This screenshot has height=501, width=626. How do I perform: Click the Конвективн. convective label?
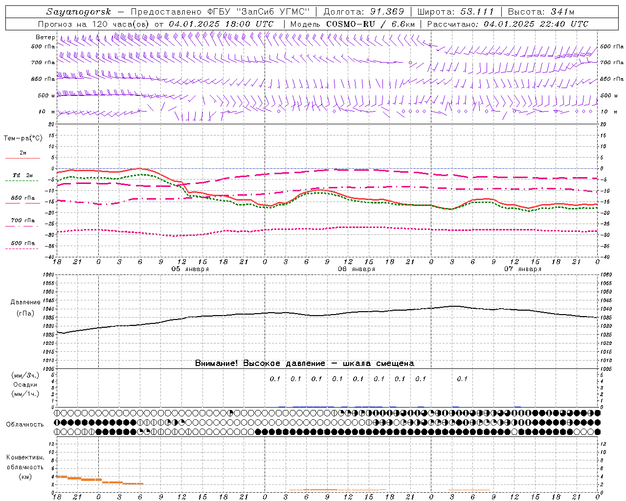(x=25, y=457)
